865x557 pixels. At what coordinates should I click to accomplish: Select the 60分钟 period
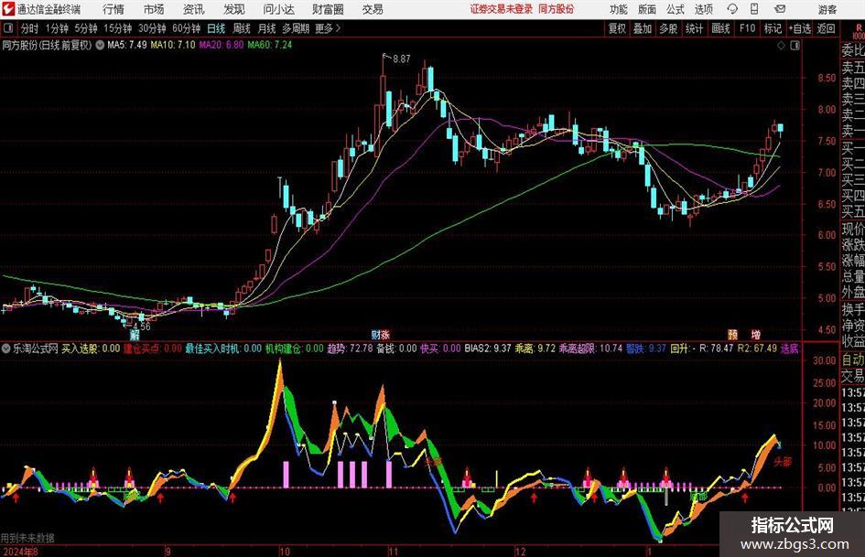[186, 28]
